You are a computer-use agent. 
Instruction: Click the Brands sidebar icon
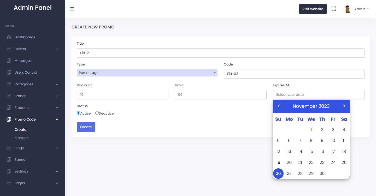coord(9,96)
